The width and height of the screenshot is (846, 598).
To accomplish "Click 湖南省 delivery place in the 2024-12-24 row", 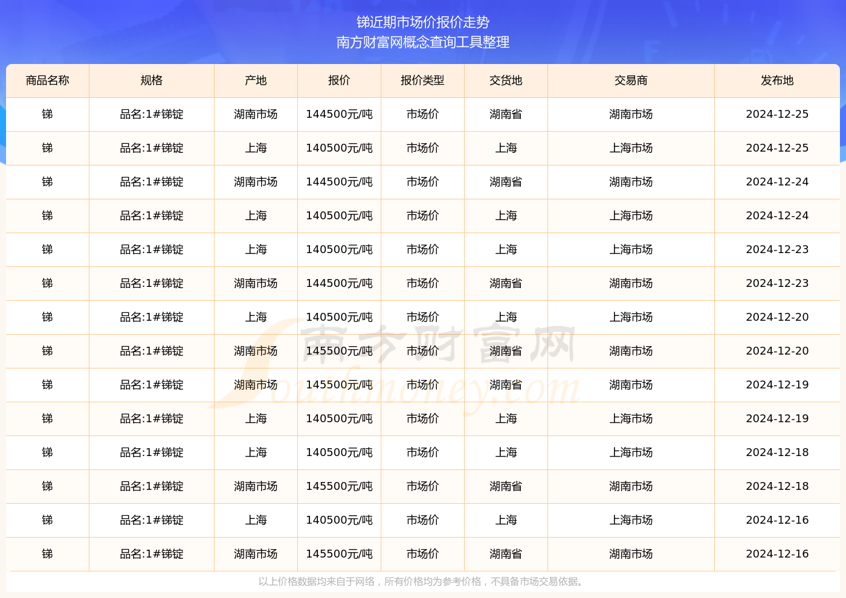I will click(x=506, y=182).
